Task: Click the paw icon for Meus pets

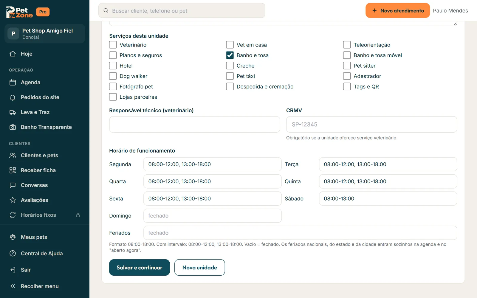Action: 13,237
